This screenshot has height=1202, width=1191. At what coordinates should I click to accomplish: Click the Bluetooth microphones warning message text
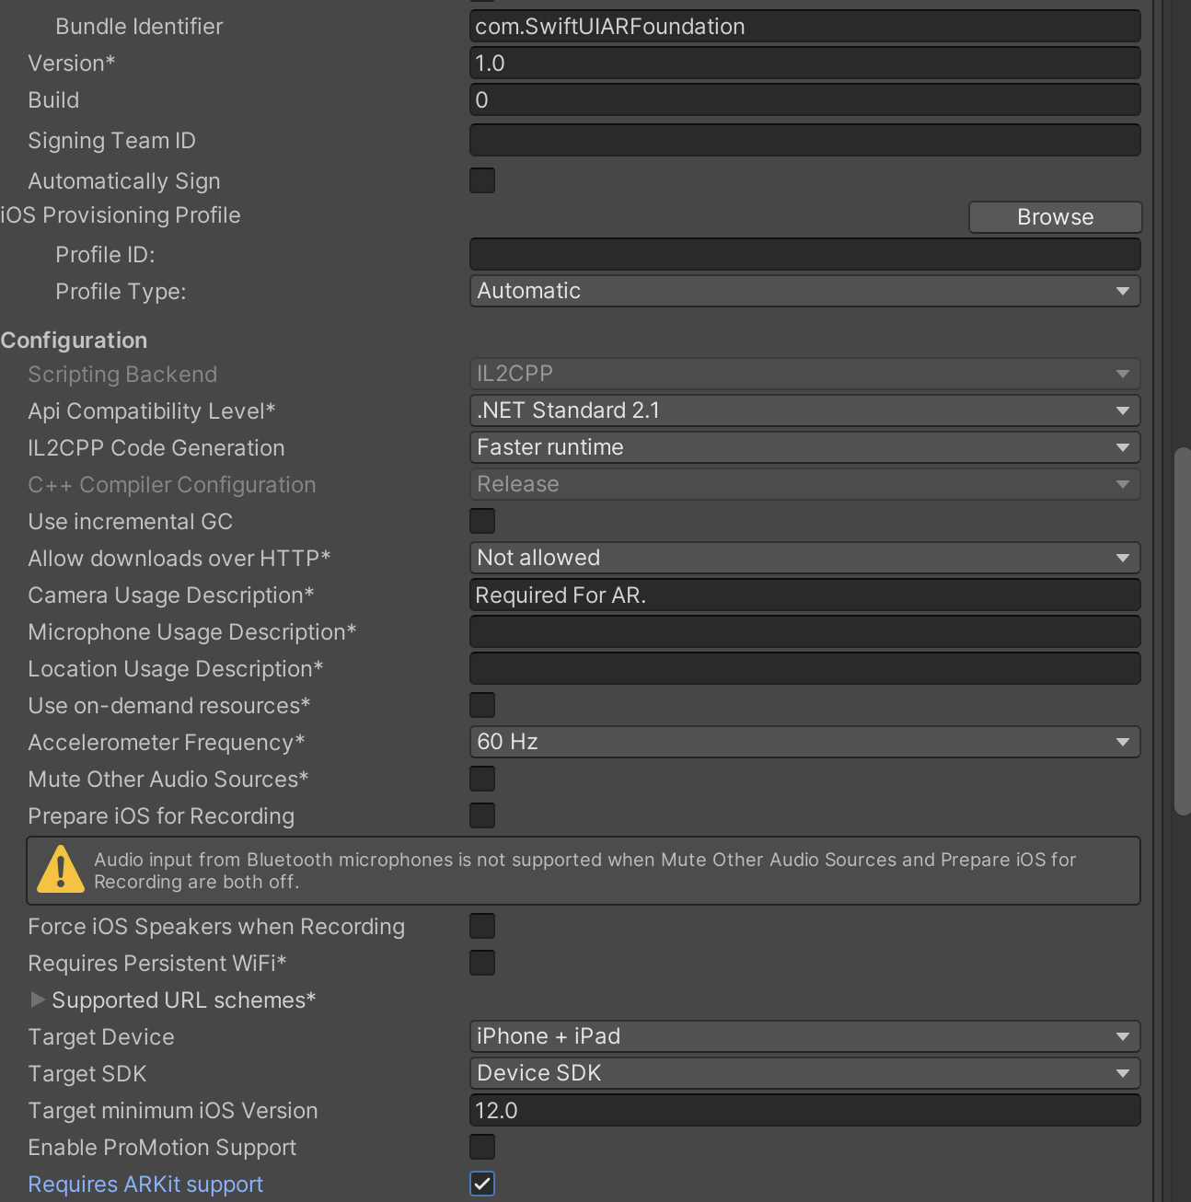(584, 871)
